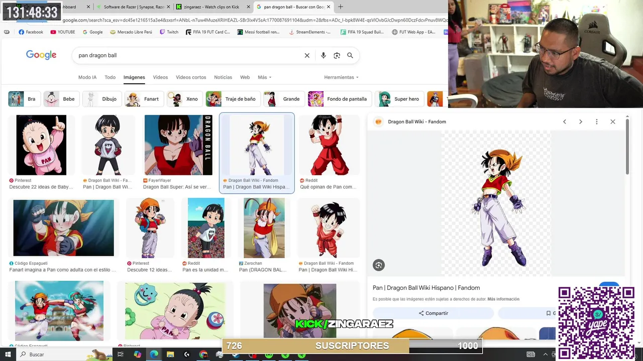Open the Google bookmark
The image size is (643, 361).
click(92, 32)
